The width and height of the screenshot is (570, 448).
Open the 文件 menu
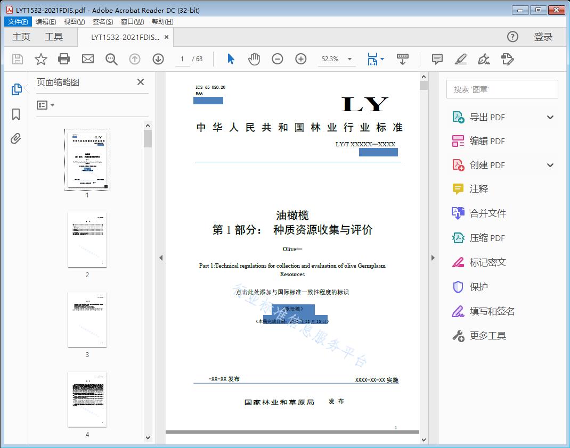pyautogui.click(x=18, y=21)
